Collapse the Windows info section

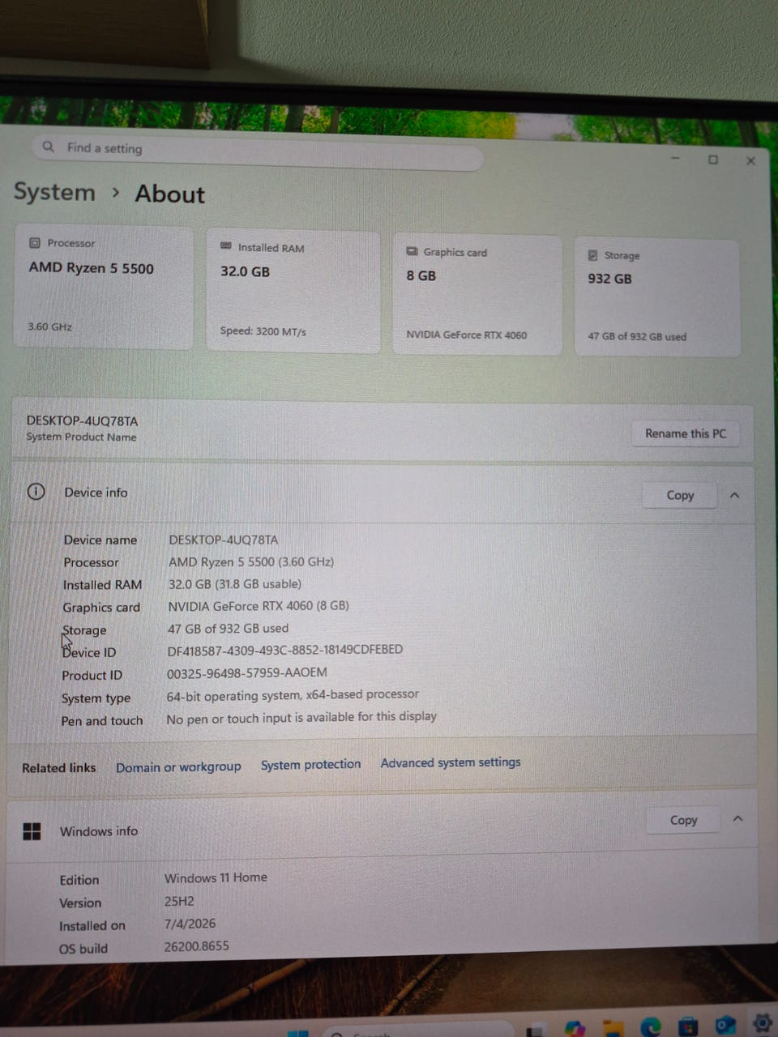point(737,819)
